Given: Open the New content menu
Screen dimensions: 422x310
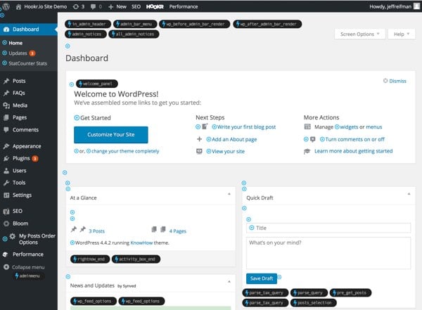Looking at the screenshot, I should [x=117, y=6].
